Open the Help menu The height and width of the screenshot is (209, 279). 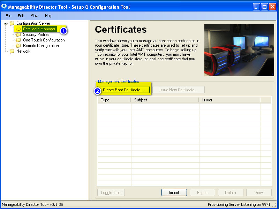(48, 16)
